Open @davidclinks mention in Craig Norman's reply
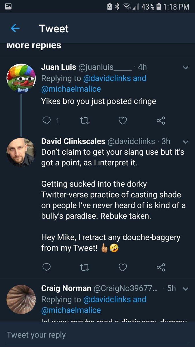The image size is (195, 347). tap(107, 299)
